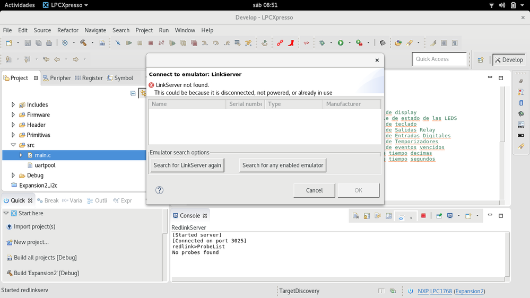Image resolution: width=530 pixels, height=298 pixels.
Task: Click the Disconnect debug icon
Action: pyautogui.click(x=161, y=43)
